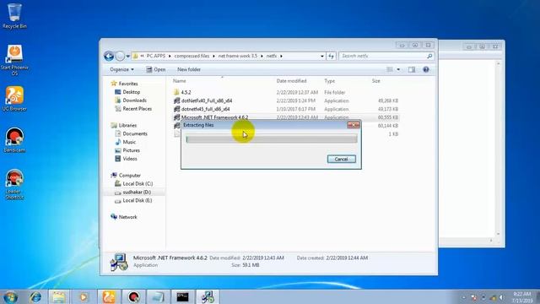Switch to the installer setup taskbar icon
This screenshot has width=540, height=304.
208,297
